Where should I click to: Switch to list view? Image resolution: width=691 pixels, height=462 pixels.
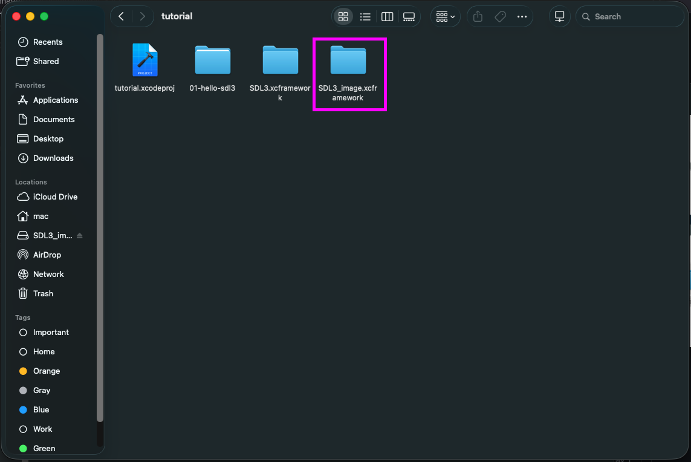(x=365, y=17)
